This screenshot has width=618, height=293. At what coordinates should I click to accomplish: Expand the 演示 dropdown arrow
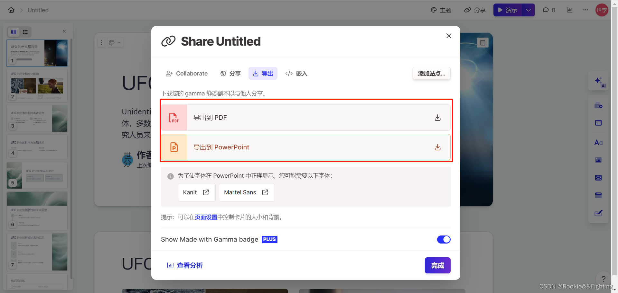(x=529, y=10)
